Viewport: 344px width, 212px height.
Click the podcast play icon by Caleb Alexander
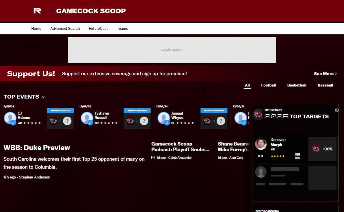tap(153, 158)
